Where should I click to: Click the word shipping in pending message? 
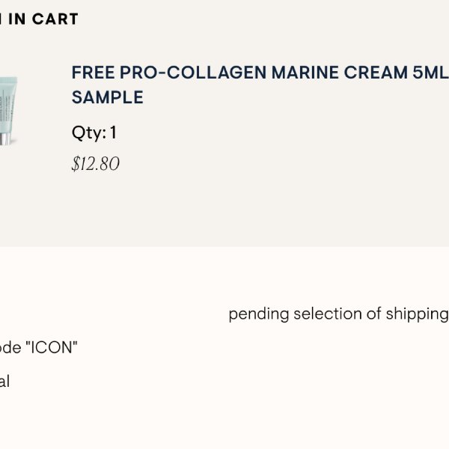coord(418,315)
